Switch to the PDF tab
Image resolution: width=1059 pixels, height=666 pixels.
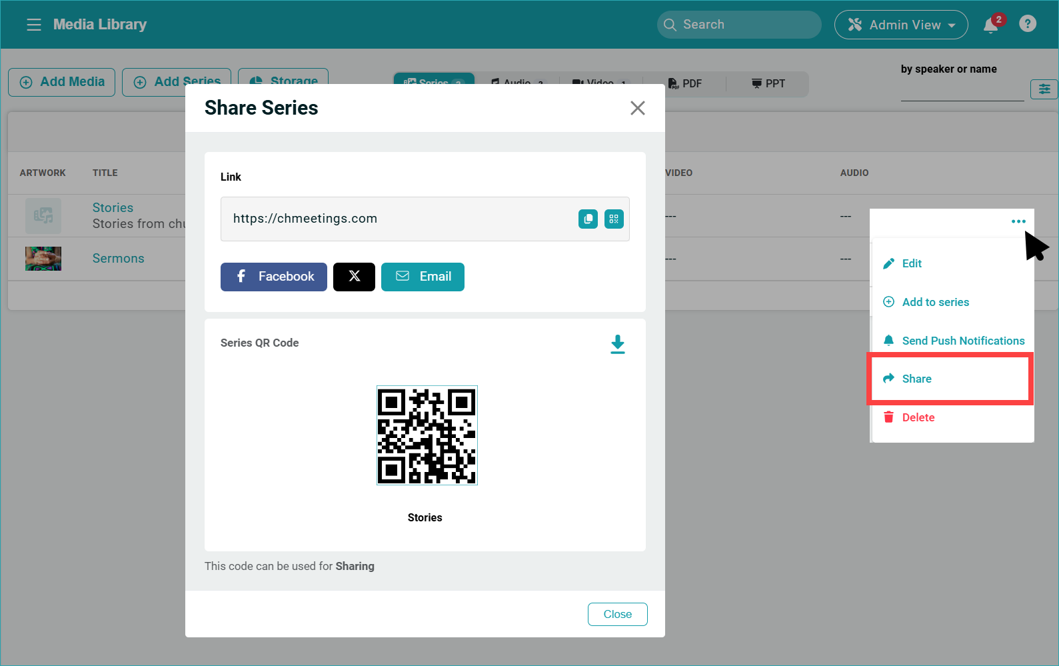pyautogui.click(x=685, y=84)
